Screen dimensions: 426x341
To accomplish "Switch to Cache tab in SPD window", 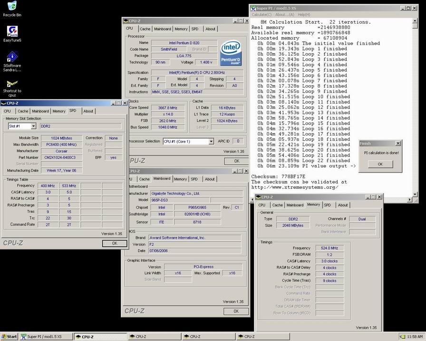I will point(23,111).
